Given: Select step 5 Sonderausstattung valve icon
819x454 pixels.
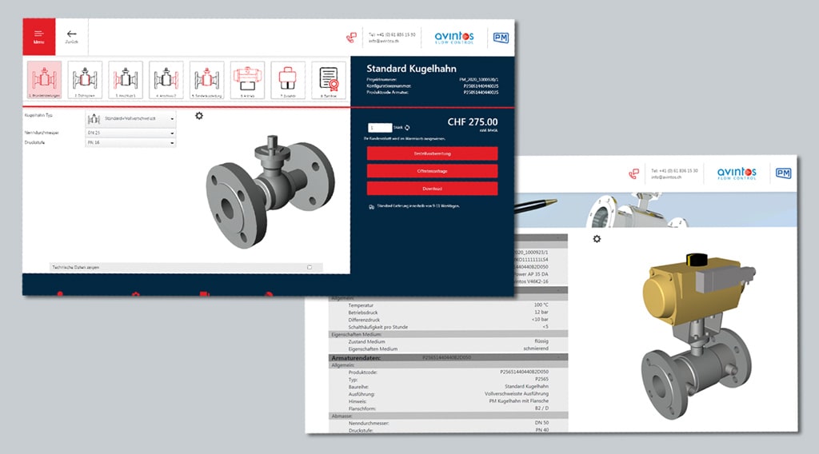Looking at the screenshot, I should [x=206, y=80].
